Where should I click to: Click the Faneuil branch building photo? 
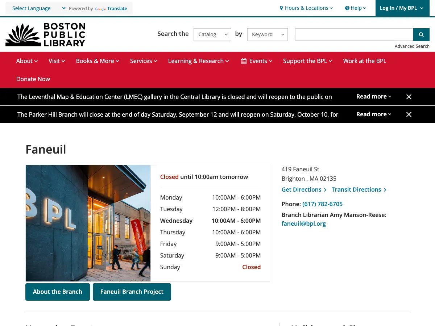click(x=88, y=223)
